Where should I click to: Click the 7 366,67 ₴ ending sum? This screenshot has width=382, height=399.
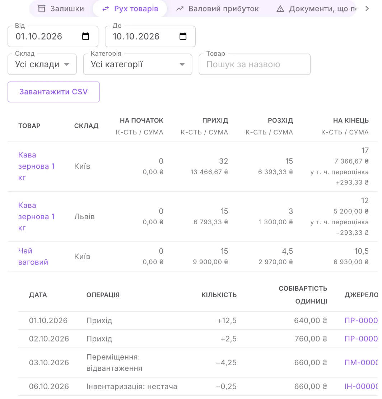click(x=351, y=161)
